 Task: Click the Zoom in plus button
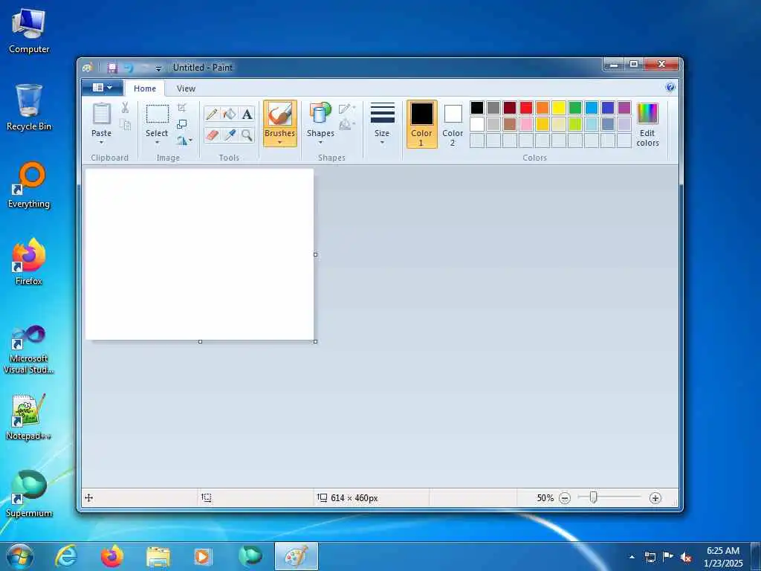[x=655, y=498]
